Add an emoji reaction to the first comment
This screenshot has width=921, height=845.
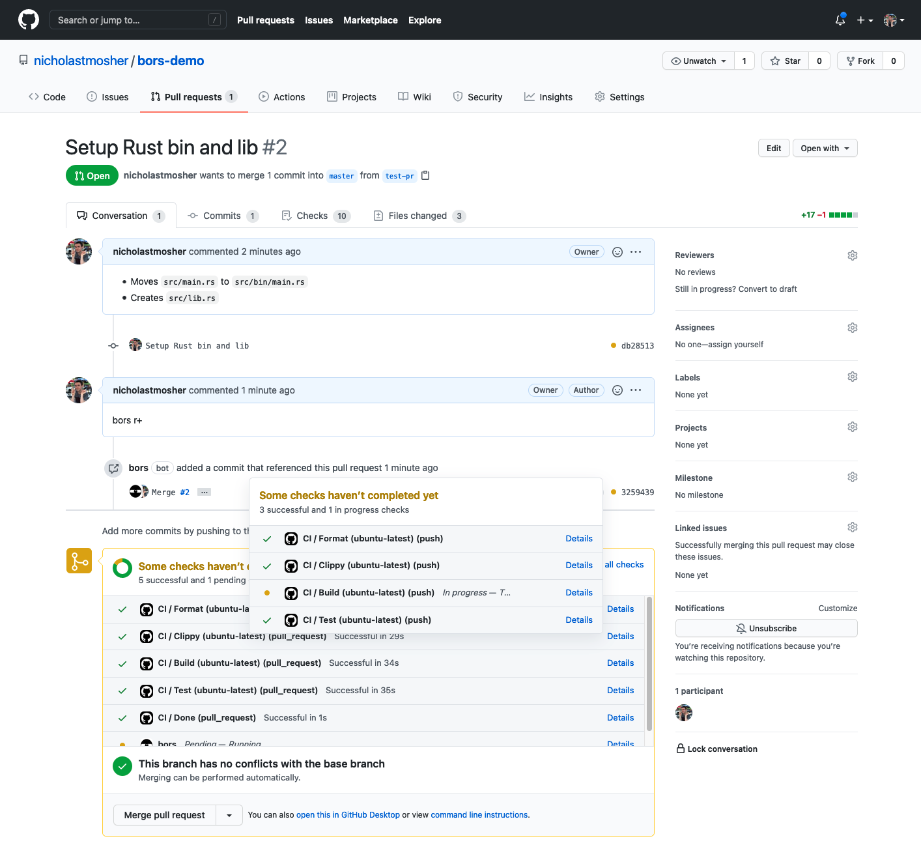click(x=617, y=251)
